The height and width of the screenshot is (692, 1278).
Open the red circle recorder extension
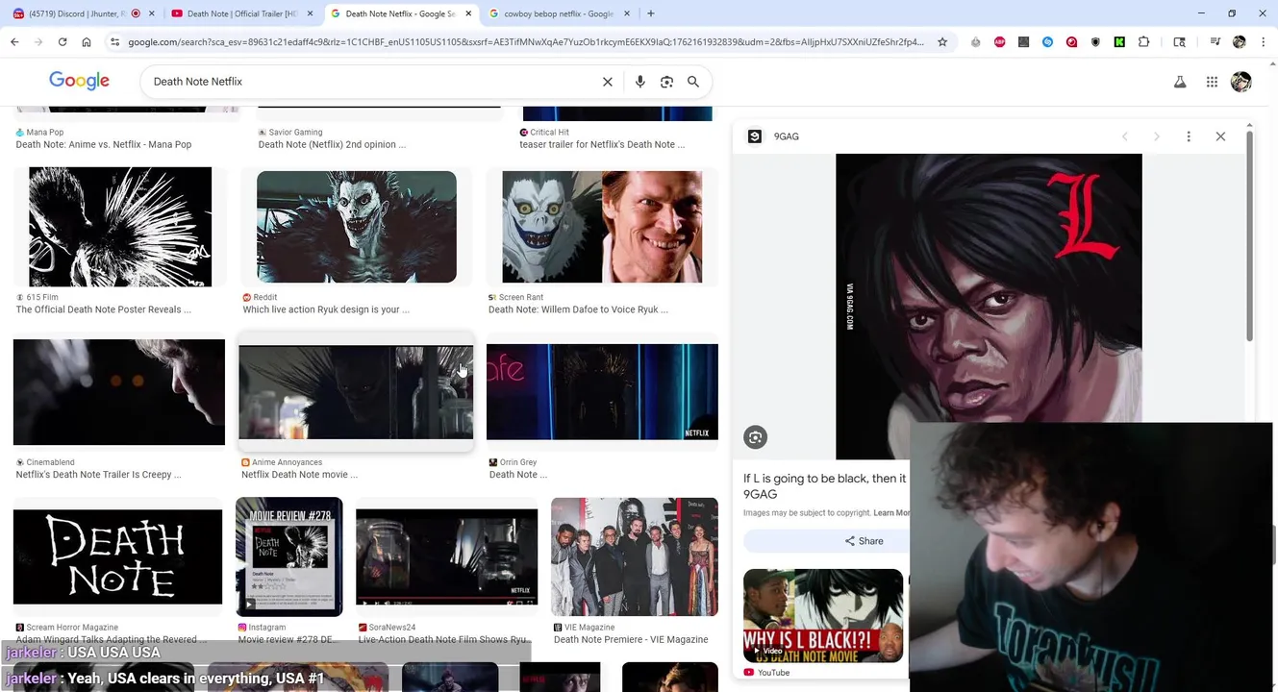coord(1071,42)
